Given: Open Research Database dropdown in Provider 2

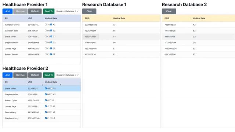Looking at the screenshot, I should [x=68, y=75].
